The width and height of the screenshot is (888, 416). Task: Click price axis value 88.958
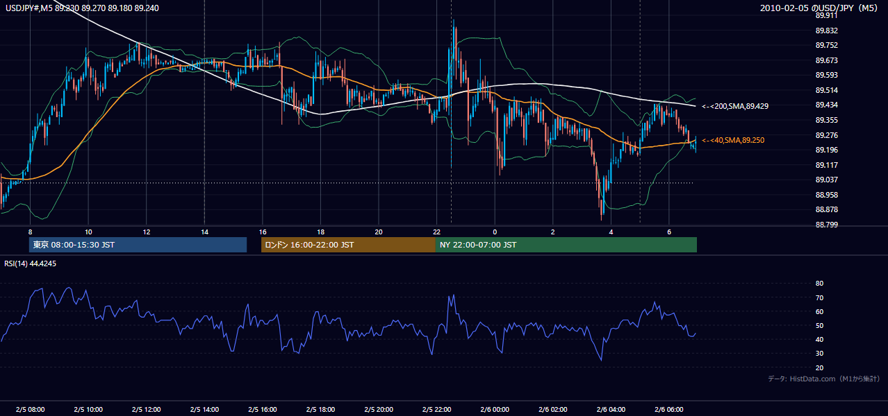(826, 195)
